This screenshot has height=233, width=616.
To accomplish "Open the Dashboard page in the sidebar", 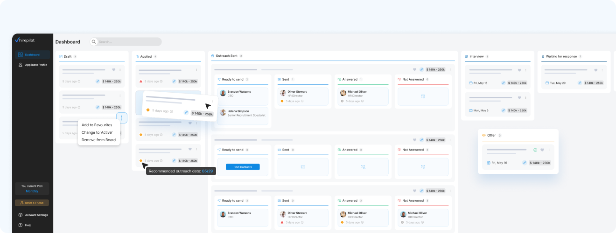I will tap(32, 55).
